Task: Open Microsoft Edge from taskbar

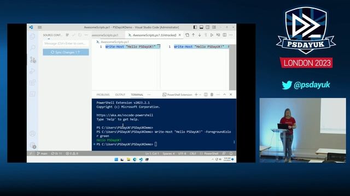Action: [135, 160]
